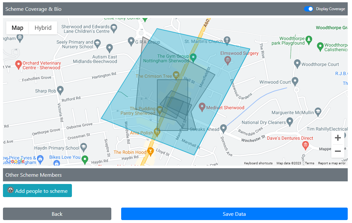This screenshot has width=352, height=223.
Task: Click Add people to scheme button
Action: coord(37,191)
